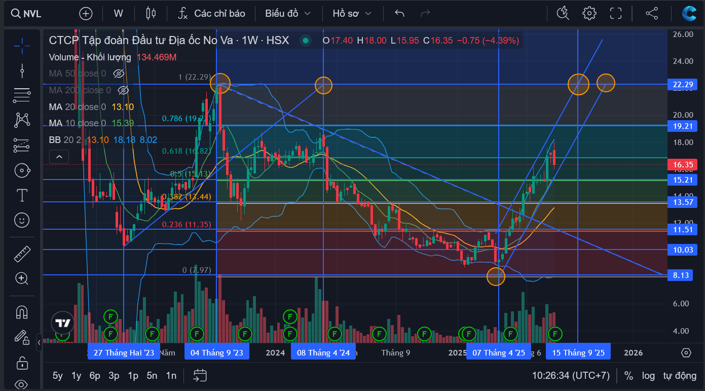Toggle log scale mode
This screenshot has height=391, width=705.
pyautogui.click(x=648, y=376)
